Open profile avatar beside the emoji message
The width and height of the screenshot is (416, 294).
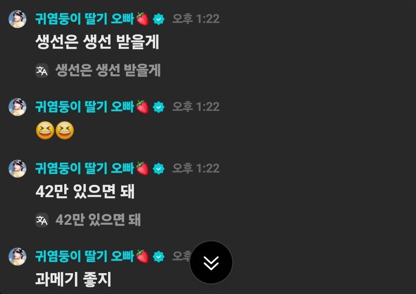[x=17, y=107]
